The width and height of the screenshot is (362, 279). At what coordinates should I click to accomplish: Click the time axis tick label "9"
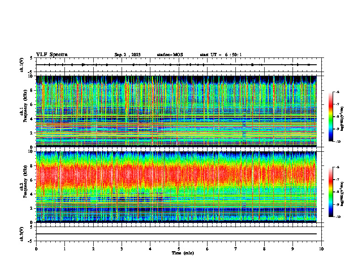(293, 249)
